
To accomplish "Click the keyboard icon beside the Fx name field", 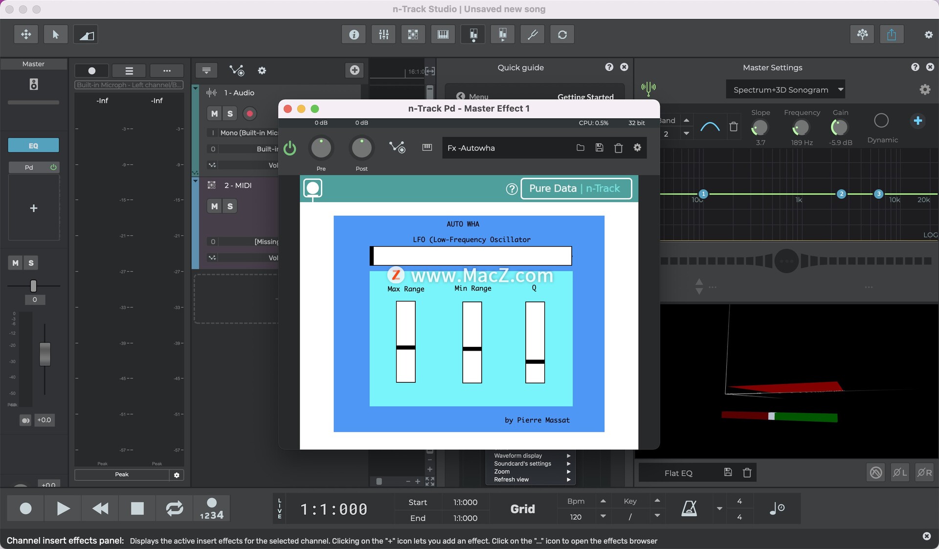I will (426, 148).
